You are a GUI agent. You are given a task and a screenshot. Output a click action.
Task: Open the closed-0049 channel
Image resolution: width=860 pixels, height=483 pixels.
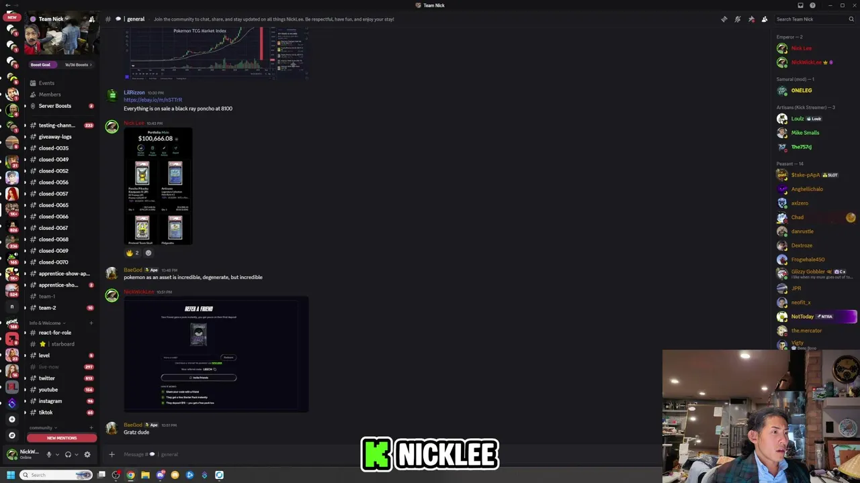[60, 160]
